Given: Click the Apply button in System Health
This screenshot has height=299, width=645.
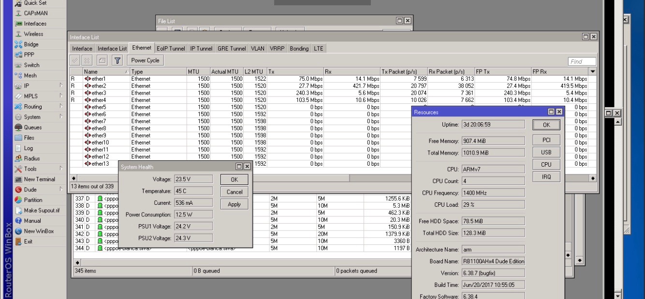Looking at the screenshot, I should (234, 204).
